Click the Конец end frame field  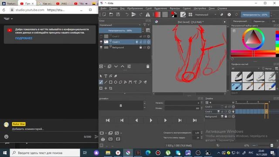182,108
